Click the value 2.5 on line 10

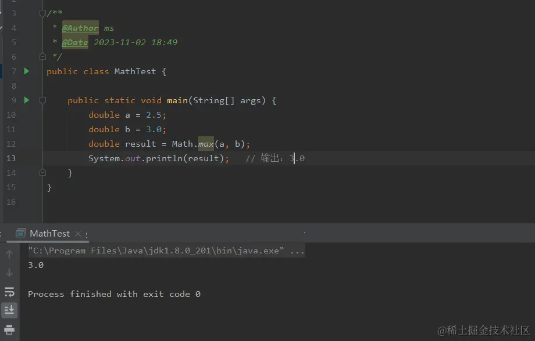pyautogui.click(x=154, y=115)
